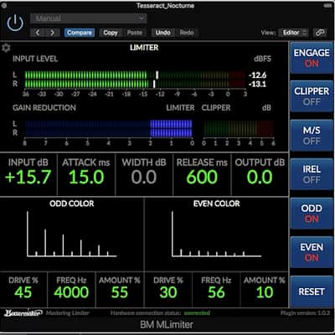Screen dimensions: 335x335
Task: Select the odd FREQ Hz value 4000
Action: [71, 292]
